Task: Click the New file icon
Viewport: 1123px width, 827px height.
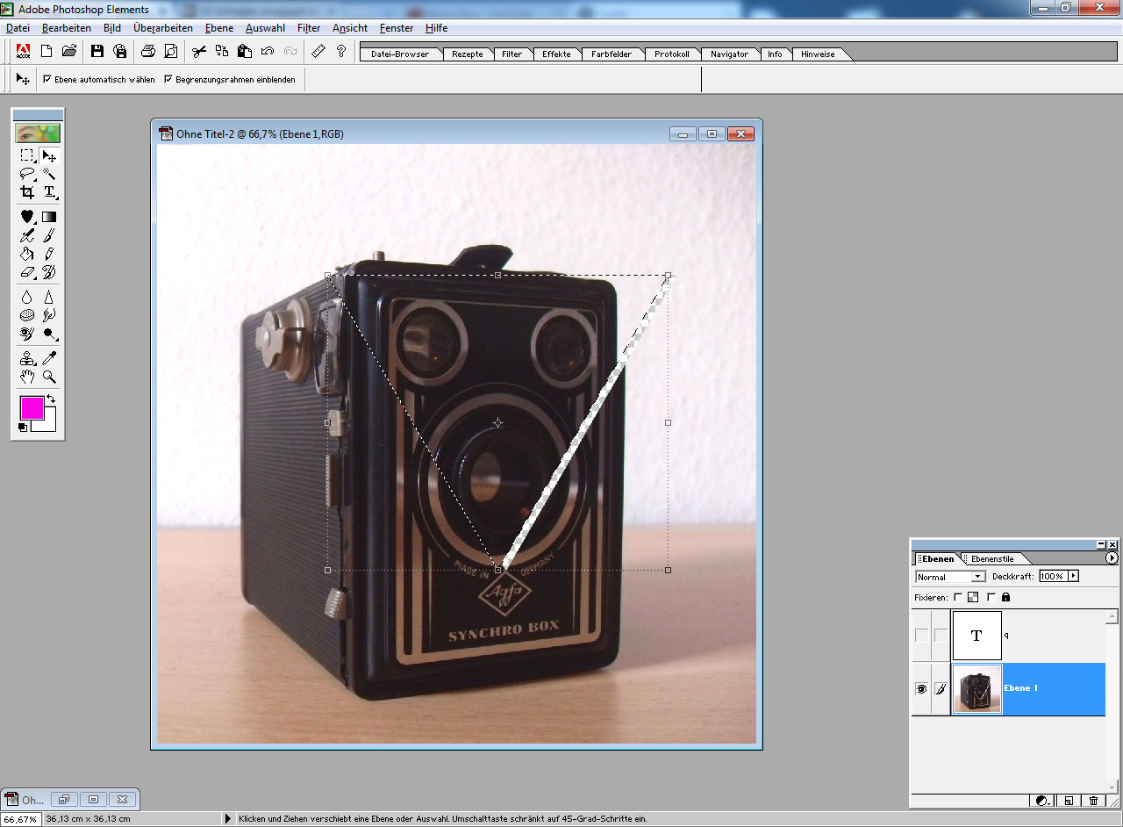Action: pyautogui.click(x=46, y=51)
